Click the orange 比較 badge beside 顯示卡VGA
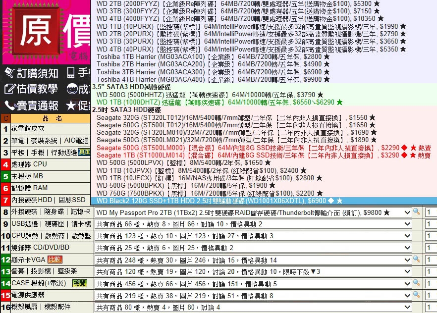The width and height of the screenshot is (437, 313). tap(55, 260)
